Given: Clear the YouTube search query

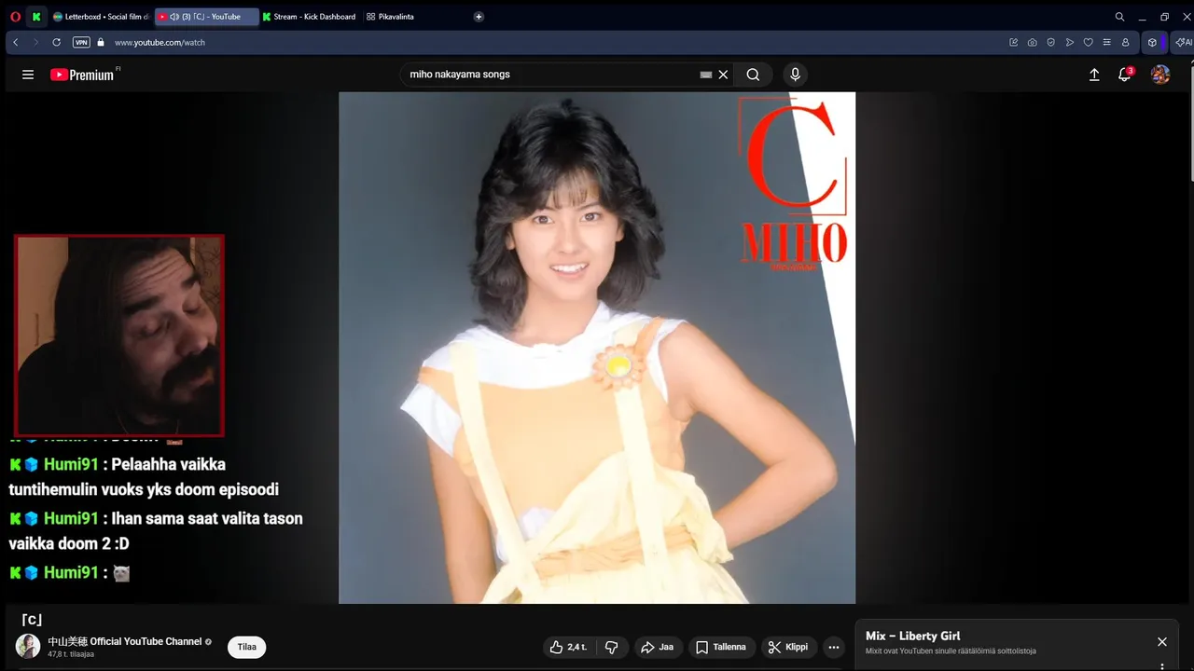Looking at the screenshot, I should click(723, 75).
